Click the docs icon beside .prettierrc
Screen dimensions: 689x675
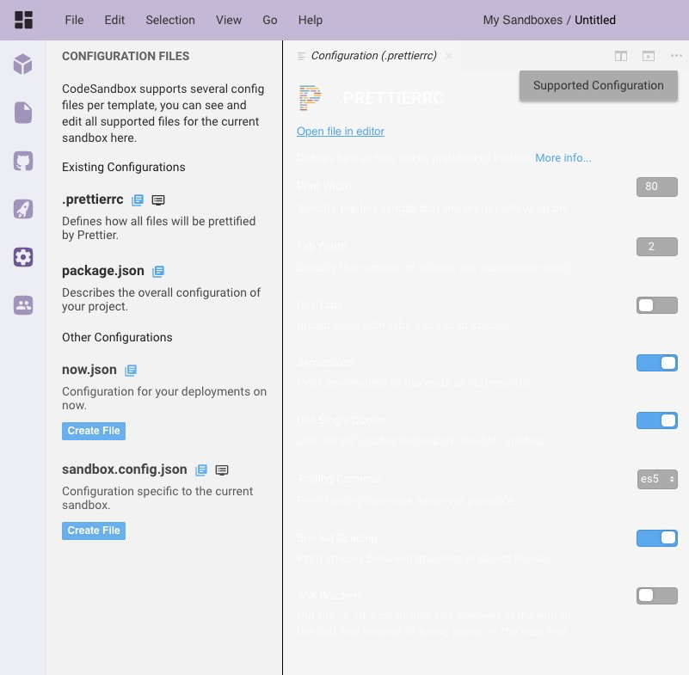138,199
